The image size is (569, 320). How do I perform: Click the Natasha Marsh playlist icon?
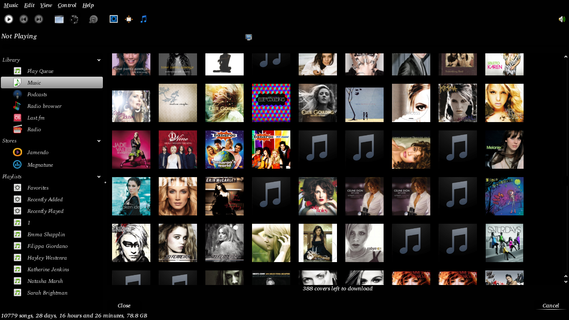[17, 281]
